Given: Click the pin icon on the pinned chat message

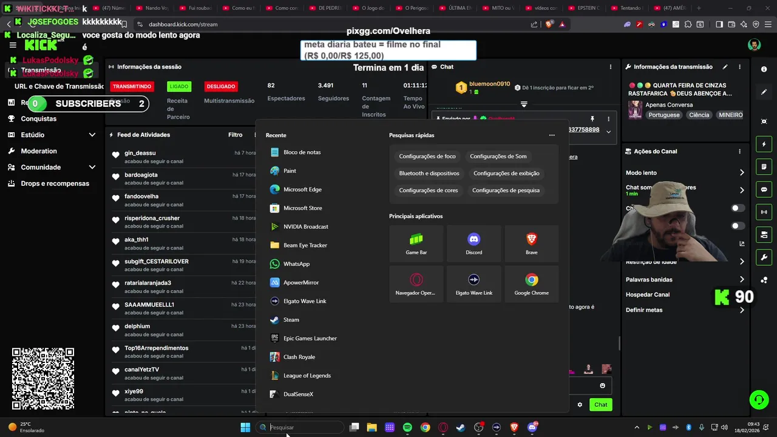Looking at the screenshot, I should [x=592, y=119].
